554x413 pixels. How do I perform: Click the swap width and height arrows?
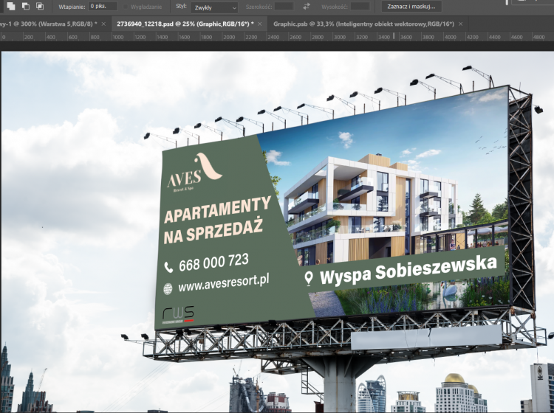[307, 7]
